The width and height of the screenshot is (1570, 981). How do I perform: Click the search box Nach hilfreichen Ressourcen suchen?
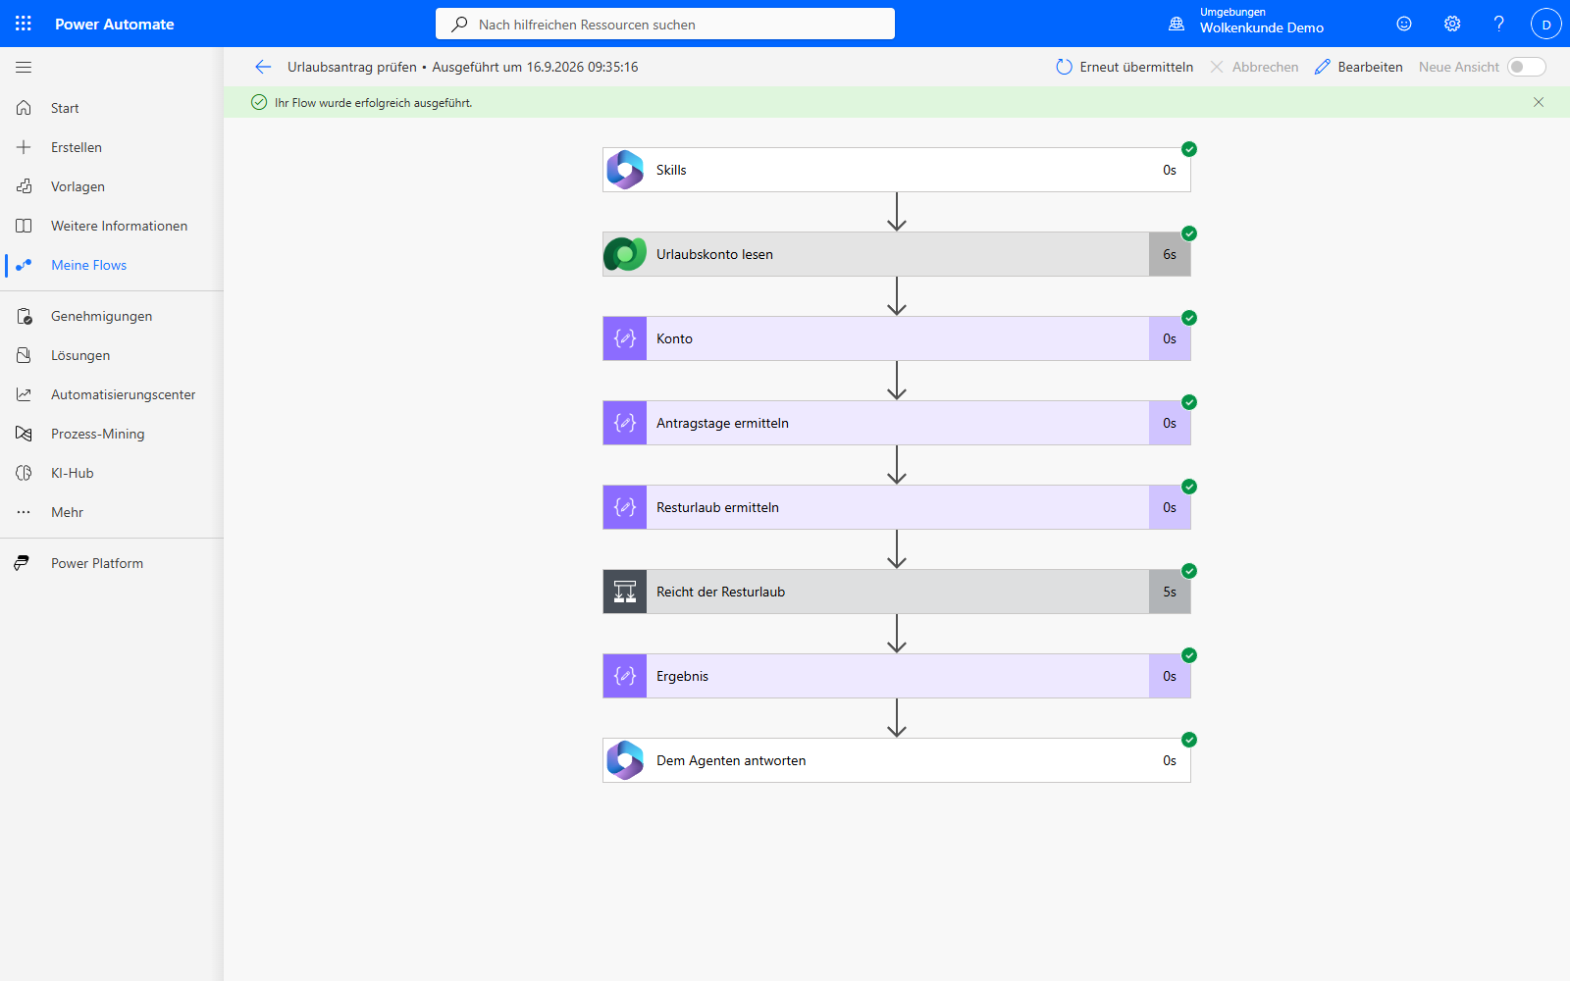665,24
